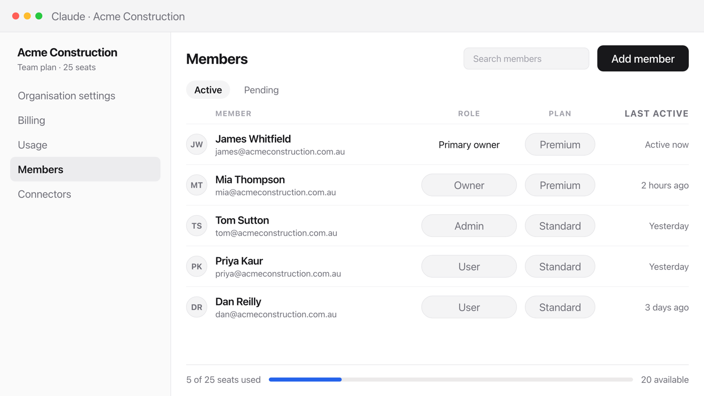Click email dan@acmeconstruction.com.au
The width and height of the screenshot is (704, 396).
[276, 315]
